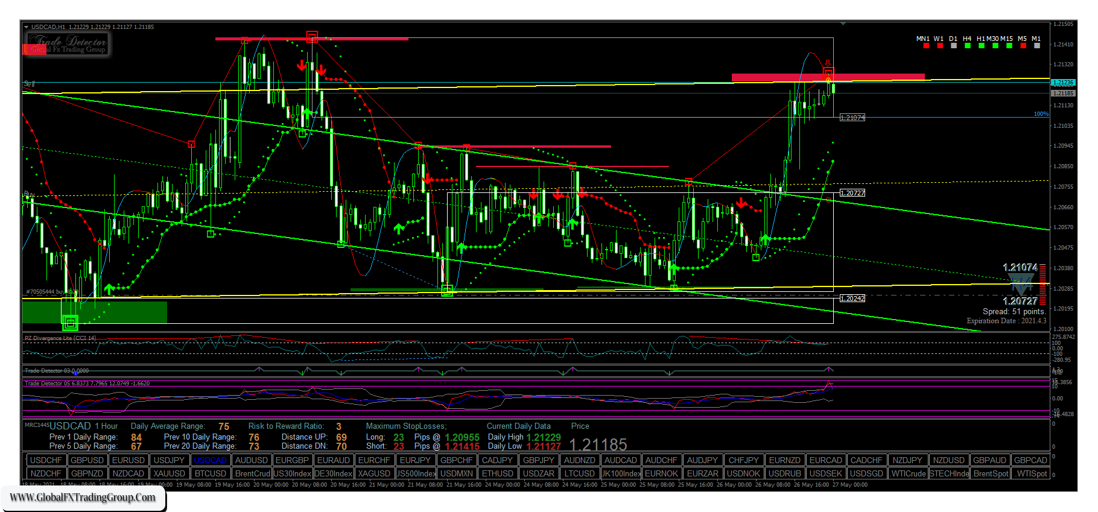This screenshot has width=1098, height=512.
Task: Click the chart shift triangle at top
Action: click(843, 24)
